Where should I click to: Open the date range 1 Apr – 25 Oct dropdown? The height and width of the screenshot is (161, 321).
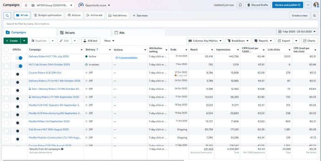(x=297, y=32)
